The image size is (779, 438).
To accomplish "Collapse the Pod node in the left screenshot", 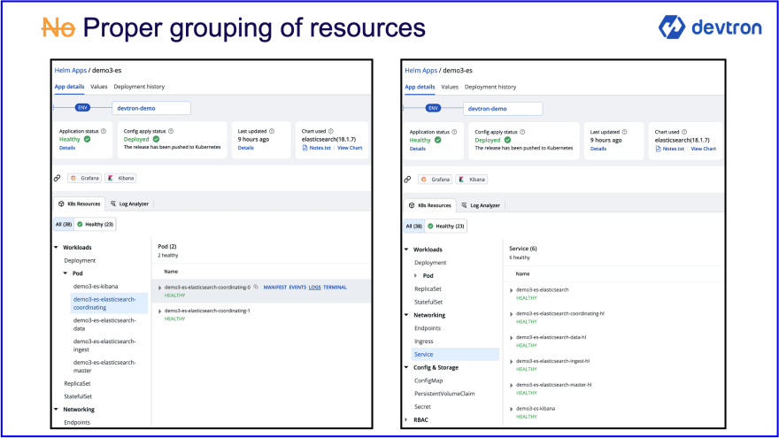I will pos(66,273).
